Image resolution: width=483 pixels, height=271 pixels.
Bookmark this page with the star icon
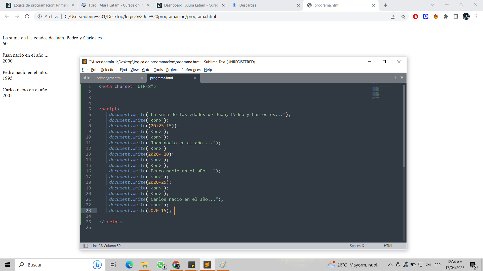(403, 17)
